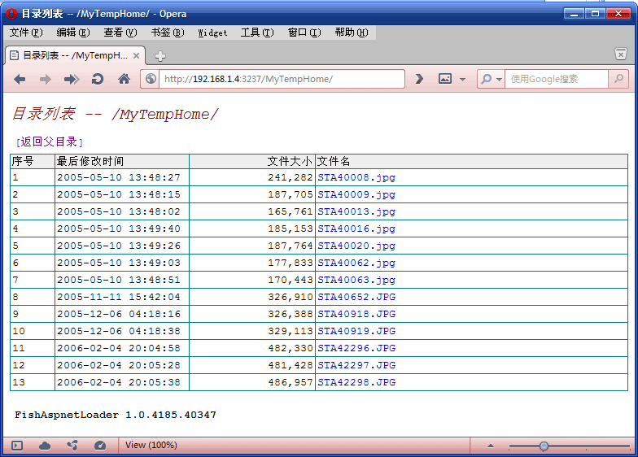Open Opera Unite share icon
This screenshot has height=457, width=638.
tap(72, 446)
